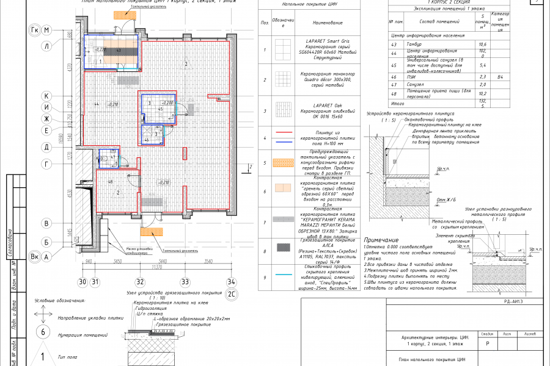Select gray KERAMA MARAZZI tile swatch in row 7
The image size is (550, 366).
(284, 219)
